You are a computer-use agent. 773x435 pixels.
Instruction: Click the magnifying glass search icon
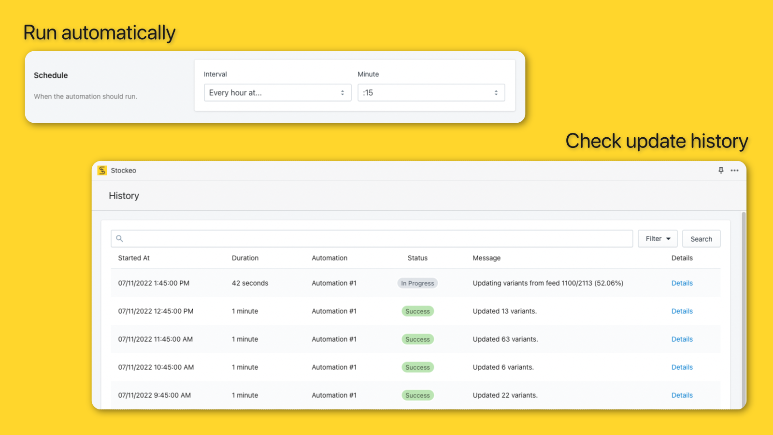(x=119, y=238)
